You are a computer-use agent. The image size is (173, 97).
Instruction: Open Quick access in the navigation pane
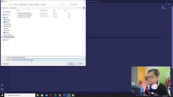pos(8,12)
